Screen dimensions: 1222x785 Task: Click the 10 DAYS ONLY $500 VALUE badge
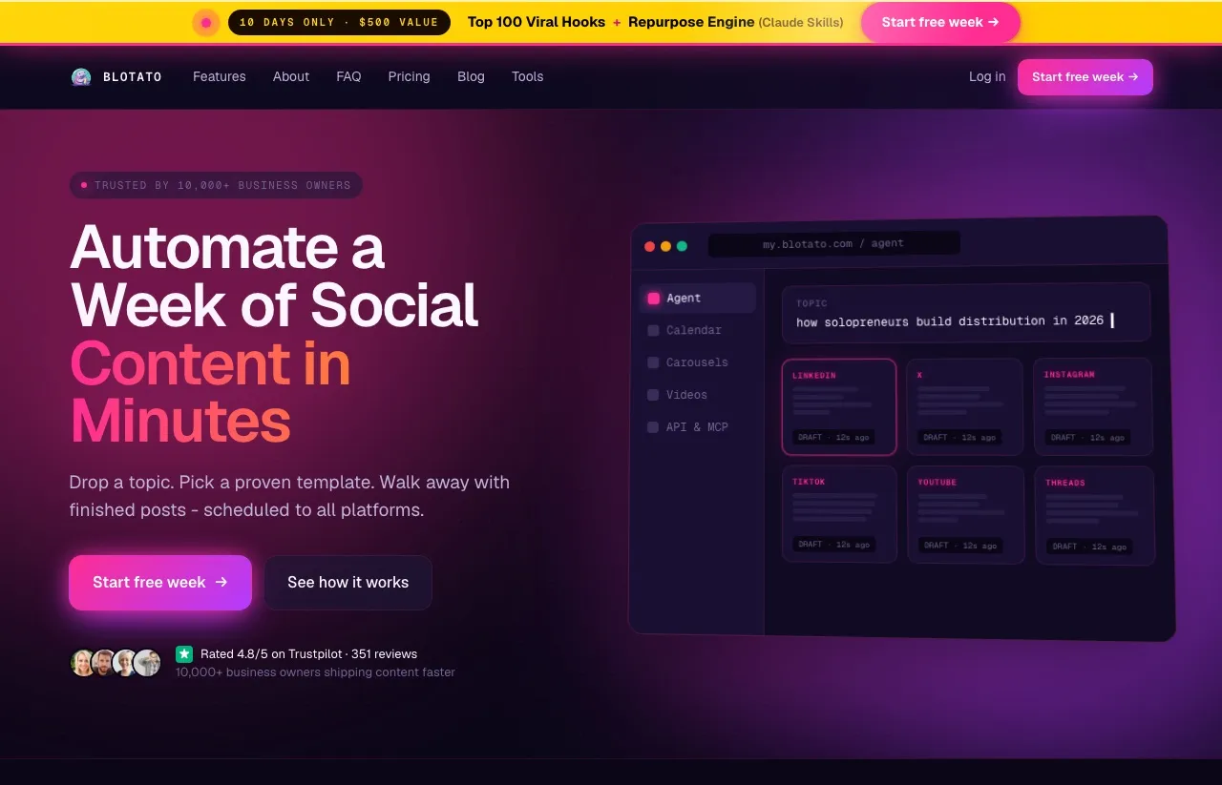coord(339,22)
